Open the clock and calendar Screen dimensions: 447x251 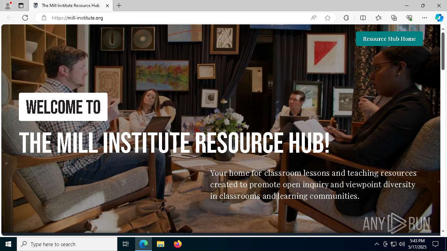click(418, 244)
